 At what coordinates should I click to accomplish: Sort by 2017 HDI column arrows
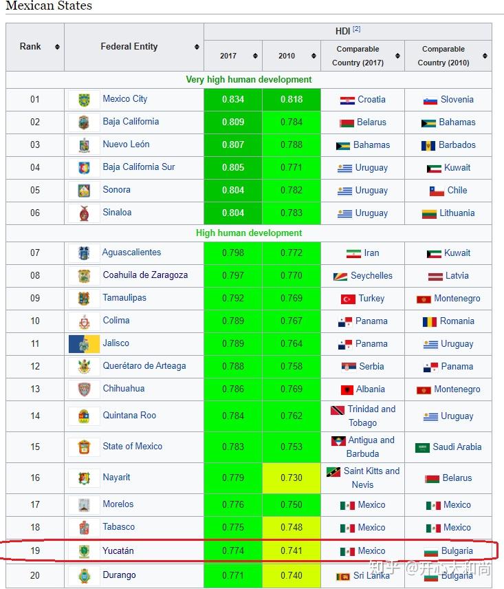(255, 56)
